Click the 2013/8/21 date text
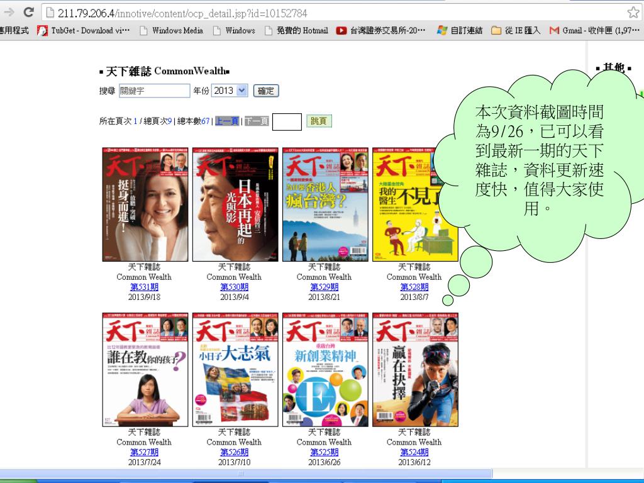The image size is (644, 483). click(x=324, y=297)
